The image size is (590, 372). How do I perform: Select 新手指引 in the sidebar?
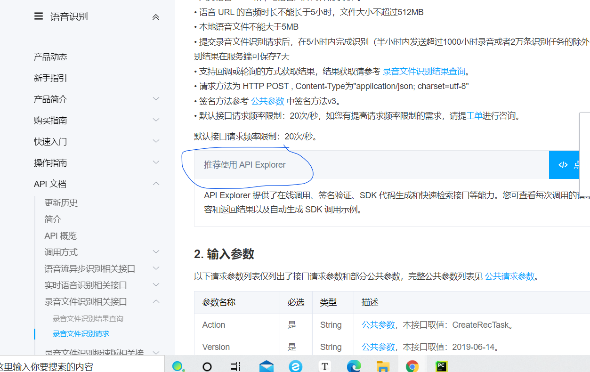51,77
